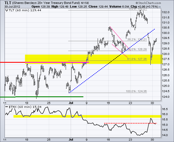Click the Jul date label under the TNX panel
Image resolution: width=174 pixels, height=142 pixels.
(71, 139)
